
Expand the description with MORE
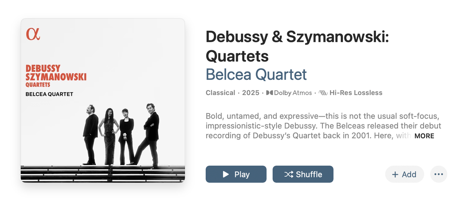coord(424,136)
